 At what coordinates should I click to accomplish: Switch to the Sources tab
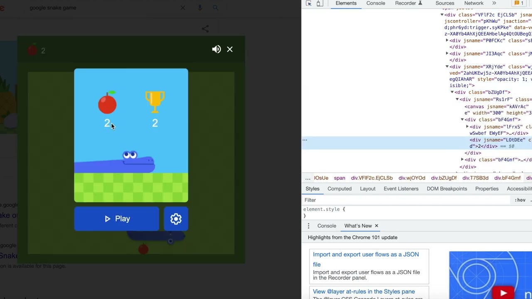(x=445, y=3)
